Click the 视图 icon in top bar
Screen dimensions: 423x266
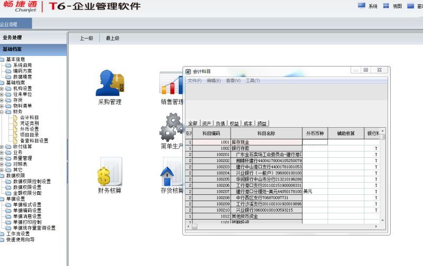tap(386, 6)
